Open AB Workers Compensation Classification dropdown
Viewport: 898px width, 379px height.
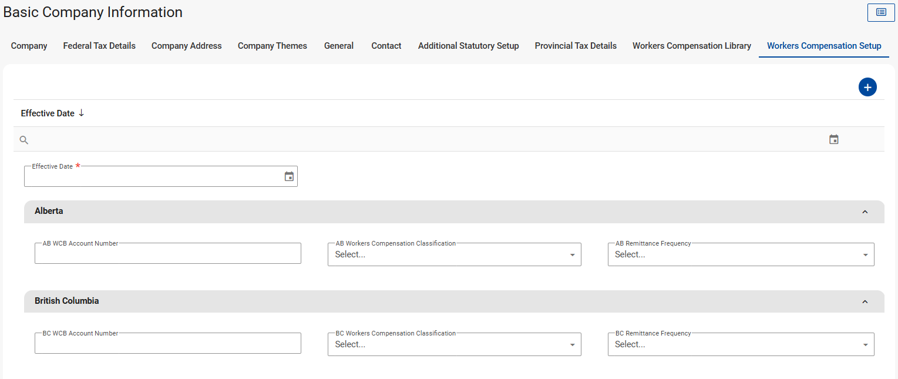[x=454, y=254]
